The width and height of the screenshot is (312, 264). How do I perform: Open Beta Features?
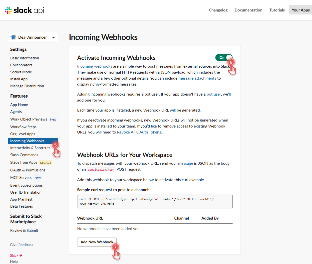pos(21,206)
